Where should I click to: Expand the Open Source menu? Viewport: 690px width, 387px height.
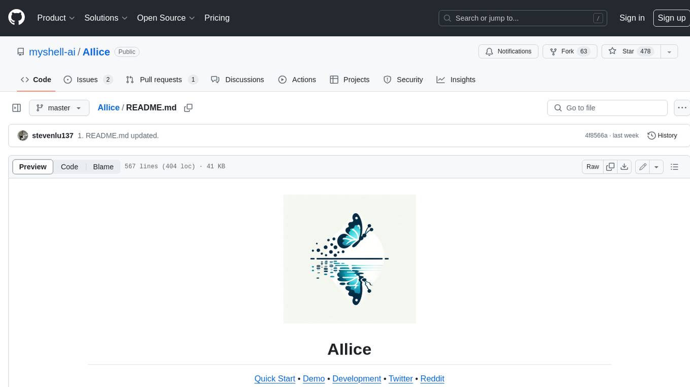click(166, 18)
